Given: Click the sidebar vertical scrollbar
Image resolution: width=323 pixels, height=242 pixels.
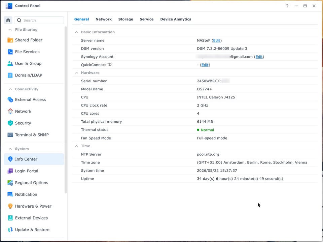Looking at the screenshot, I should 66,110.
